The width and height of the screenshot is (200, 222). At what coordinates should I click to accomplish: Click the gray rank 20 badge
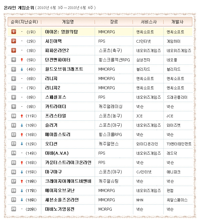[x=14, y=209]
